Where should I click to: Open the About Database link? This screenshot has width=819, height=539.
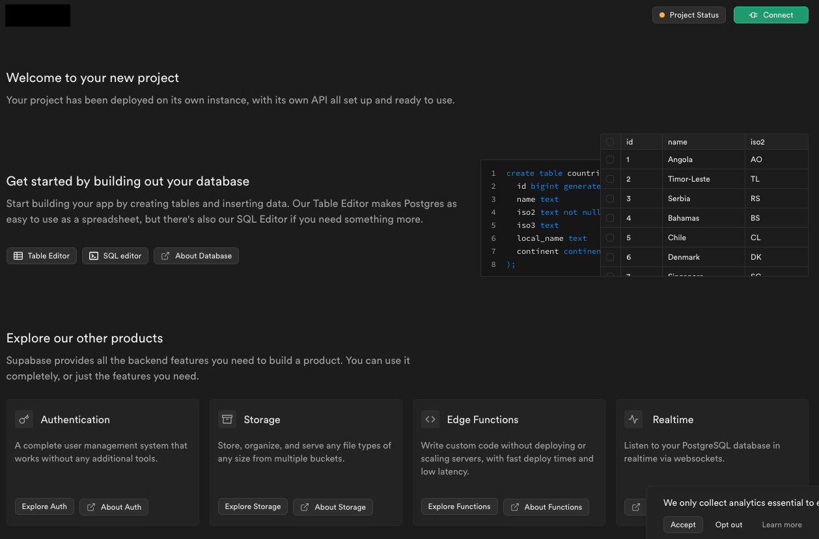tap(197, 256)
